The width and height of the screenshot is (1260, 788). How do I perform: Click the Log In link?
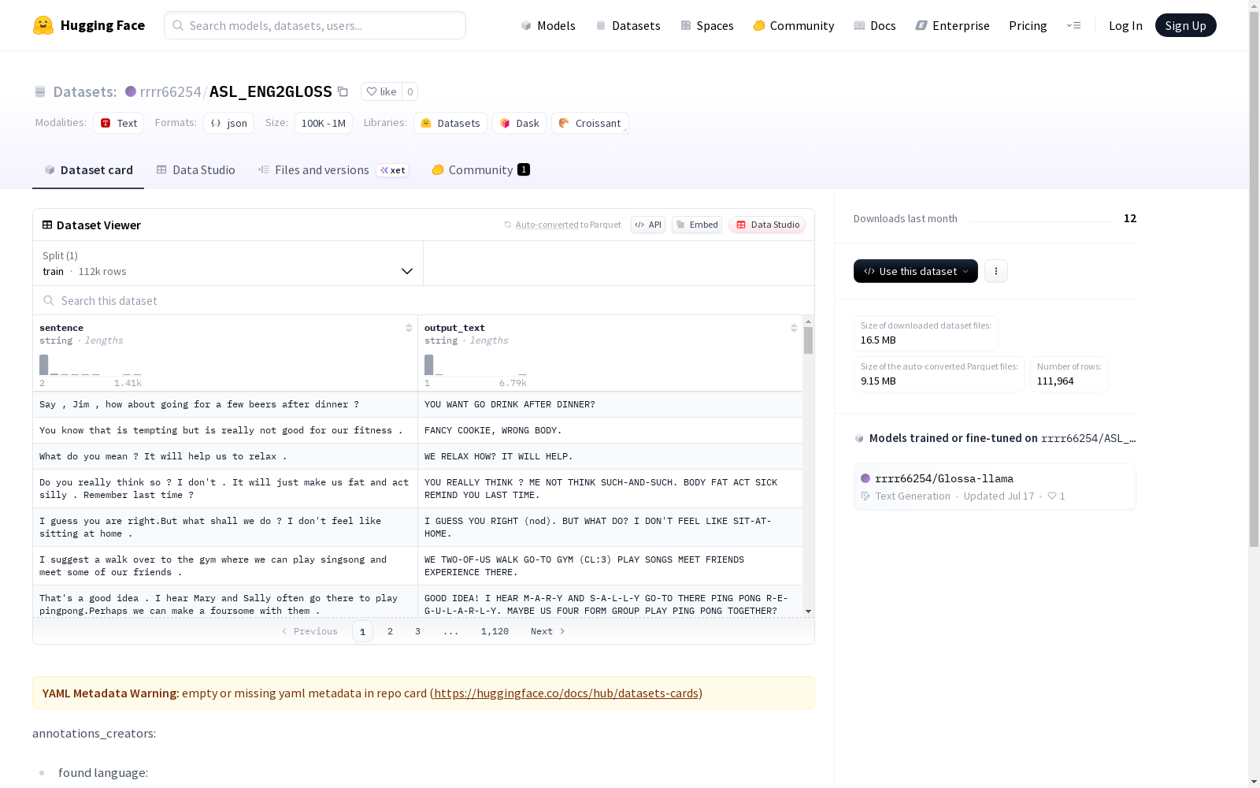(x=1125, y=25)
